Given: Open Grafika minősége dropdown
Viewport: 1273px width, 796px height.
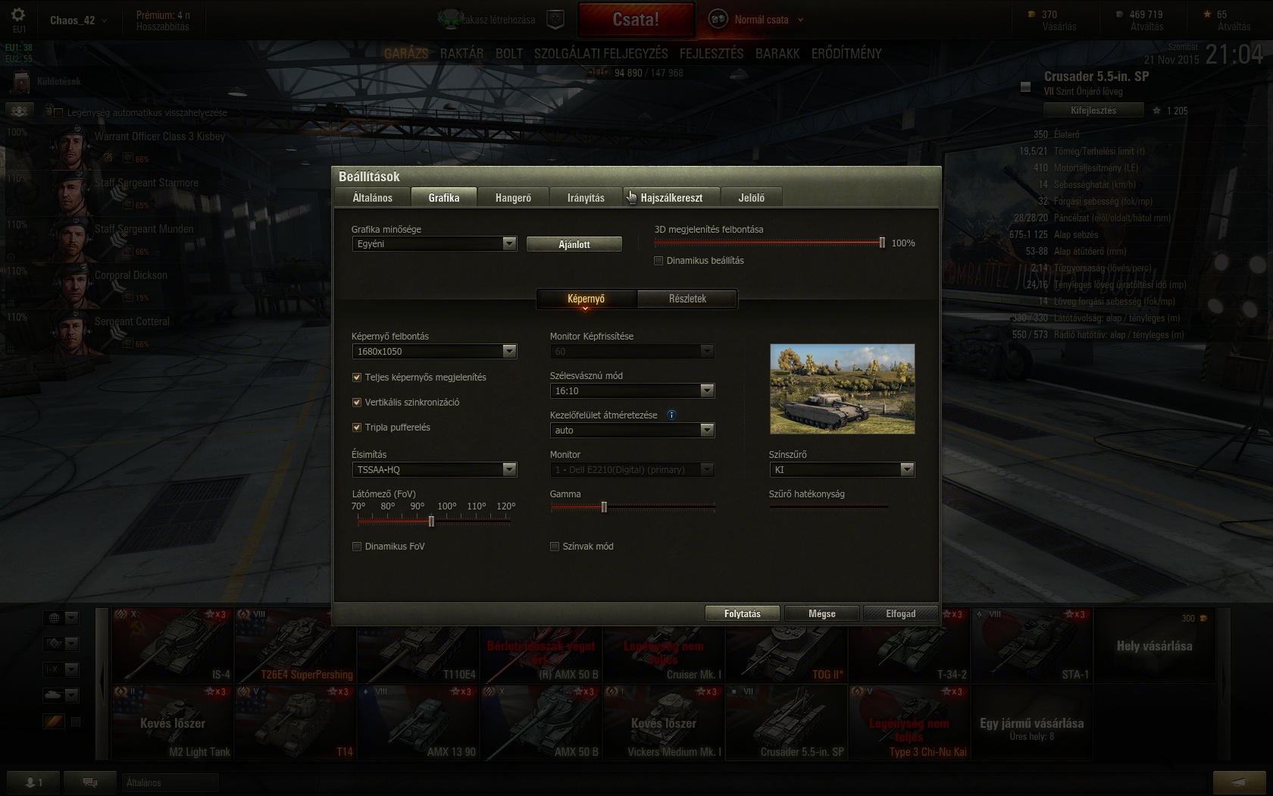Looking at the screenshot, I should point(434,243).
